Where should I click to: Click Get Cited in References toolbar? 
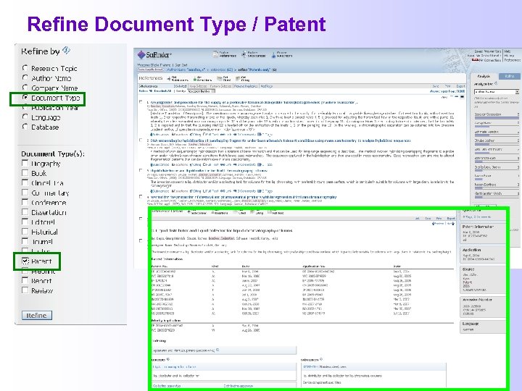224,78
